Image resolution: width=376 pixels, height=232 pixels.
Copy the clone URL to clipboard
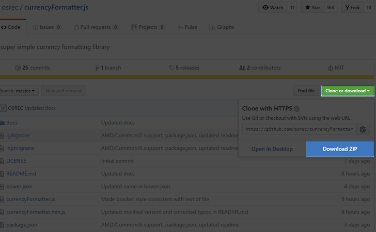(x=364, y=129)
